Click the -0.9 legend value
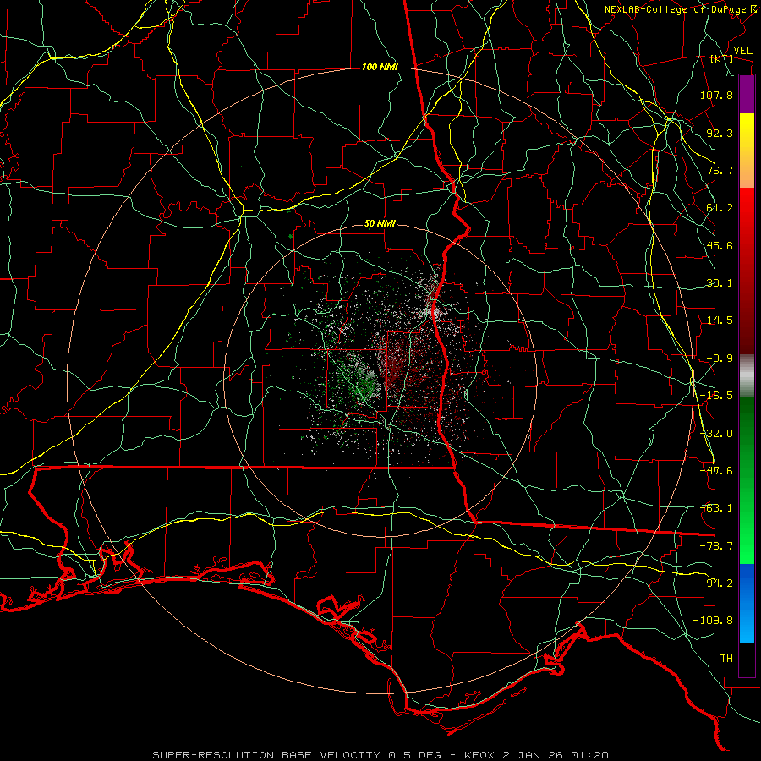The image size is (761, 761). (x=720, y=359)
